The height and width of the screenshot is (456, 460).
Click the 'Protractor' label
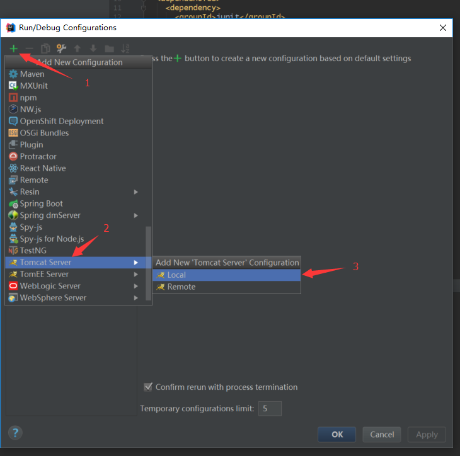click(x=38, y=156)
